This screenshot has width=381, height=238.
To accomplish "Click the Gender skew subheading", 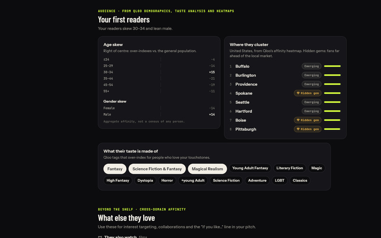I will 115,101.
